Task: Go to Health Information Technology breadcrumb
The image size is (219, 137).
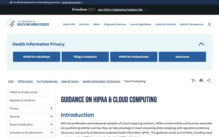Action: click(x=102, y=81)
